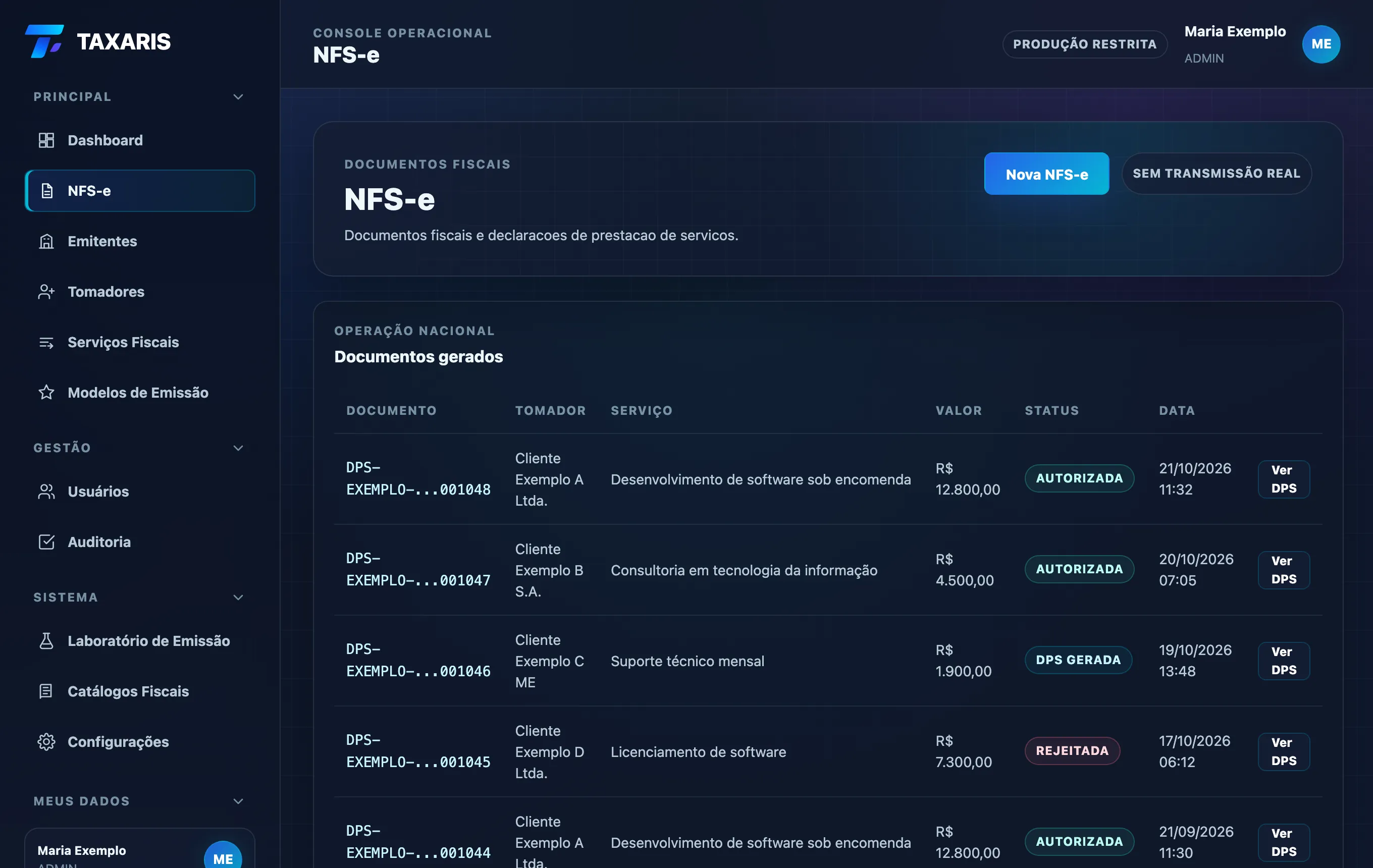Collapse the Meus Dados section chevron

[x=238, y=801]
